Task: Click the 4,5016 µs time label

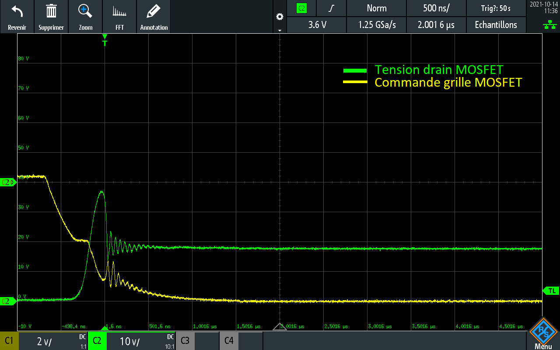Action: 511,326
